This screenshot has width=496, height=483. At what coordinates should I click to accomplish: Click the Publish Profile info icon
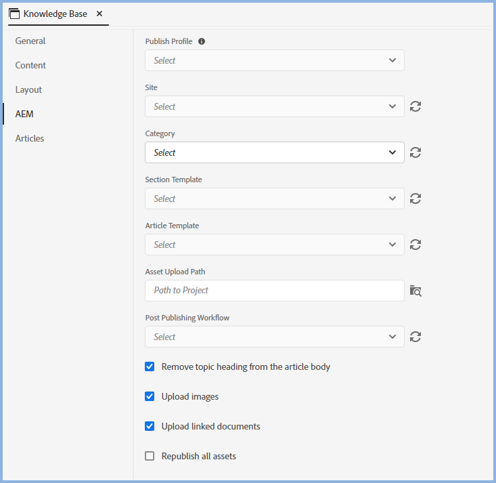point(202,41)
